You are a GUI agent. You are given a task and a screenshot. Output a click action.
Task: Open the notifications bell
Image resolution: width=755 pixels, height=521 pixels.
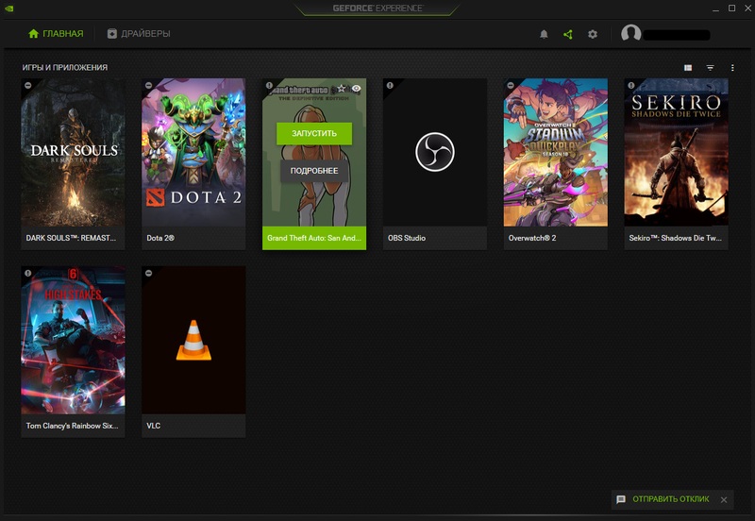click(544, 34)
